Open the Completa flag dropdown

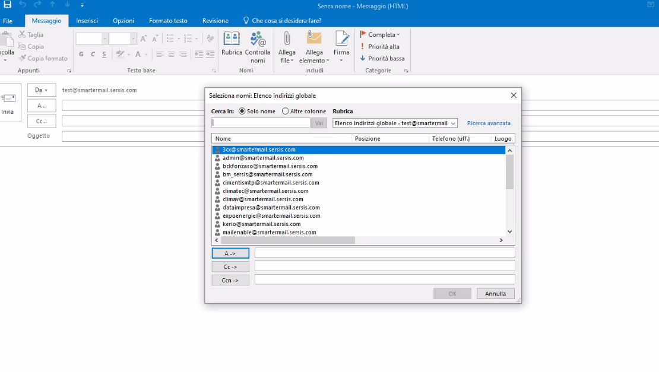tap(380, 34)
